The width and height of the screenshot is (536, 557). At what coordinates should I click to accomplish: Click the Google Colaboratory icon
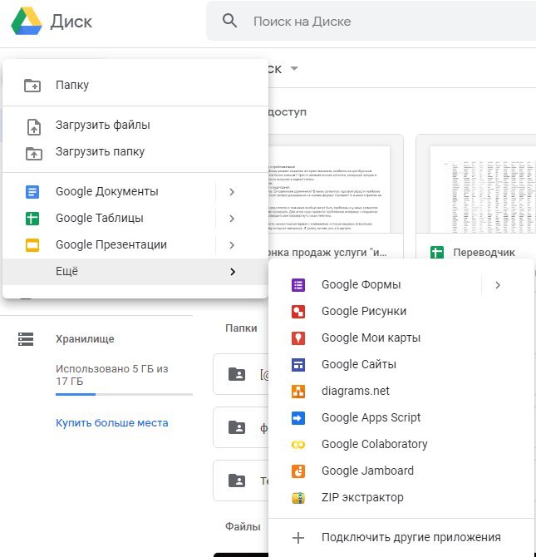tap(298, 445)
